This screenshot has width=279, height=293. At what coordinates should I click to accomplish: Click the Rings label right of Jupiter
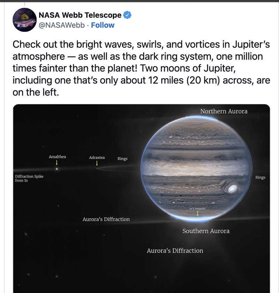point(260,177)
